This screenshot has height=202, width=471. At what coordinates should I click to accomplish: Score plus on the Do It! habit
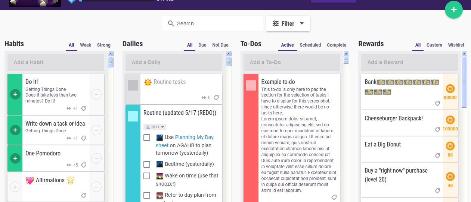click(x=15, y=95)
